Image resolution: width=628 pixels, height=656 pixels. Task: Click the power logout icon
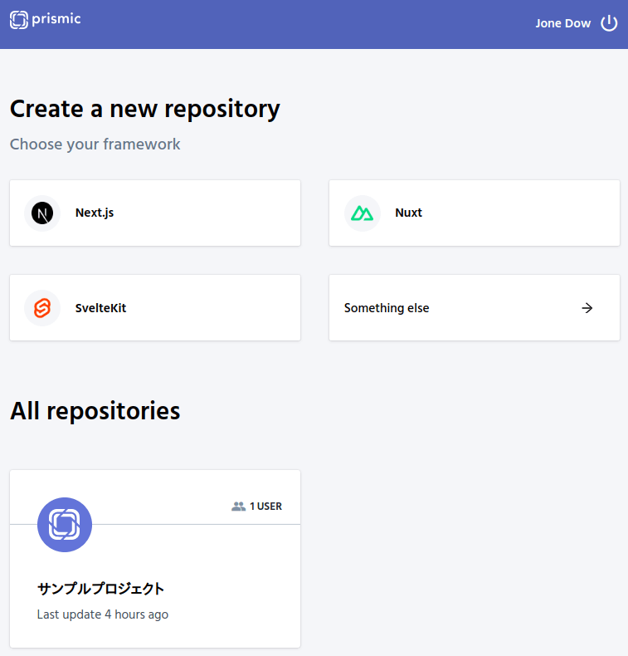(x=609, y=23)
